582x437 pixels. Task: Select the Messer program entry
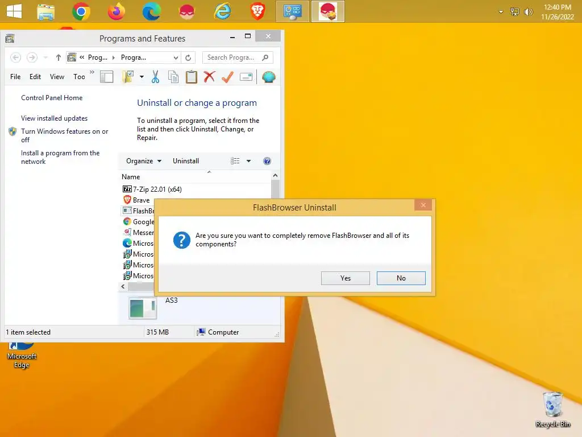139,232
